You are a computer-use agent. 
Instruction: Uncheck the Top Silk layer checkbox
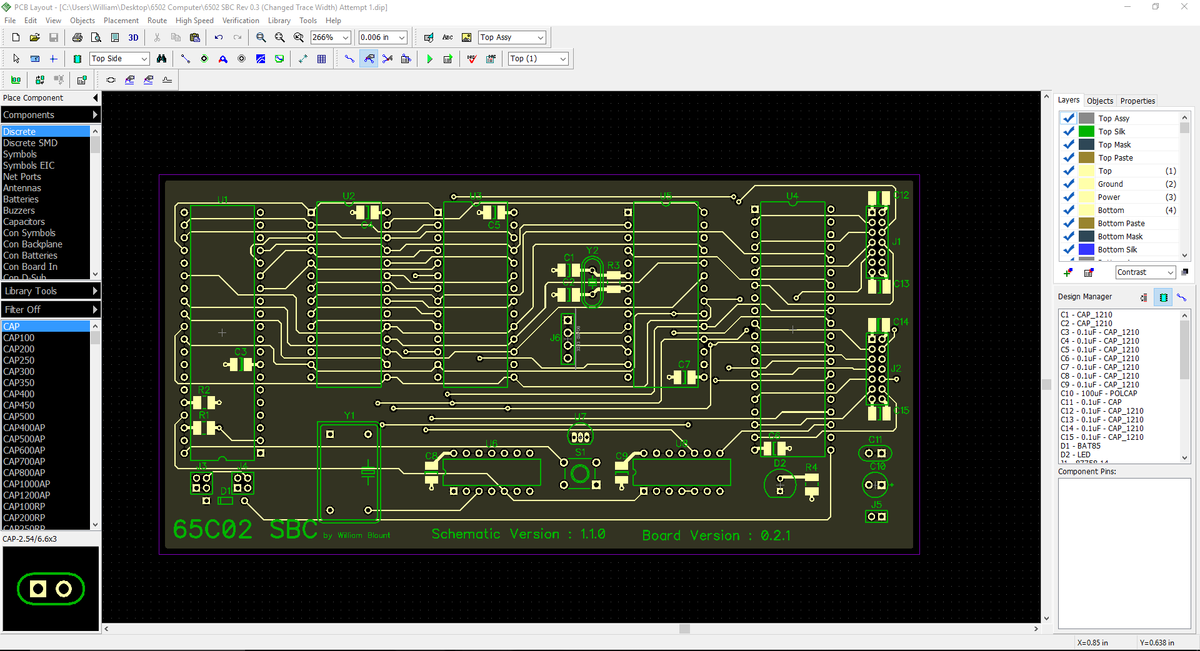click(x=1069, y=131)
